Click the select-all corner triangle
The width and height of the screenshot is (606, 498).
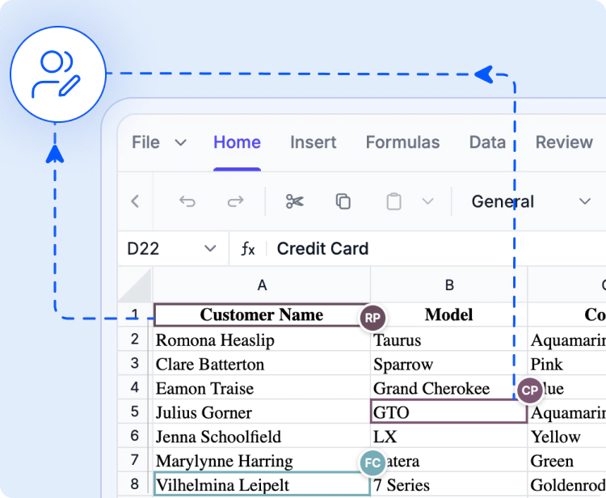coord(135,285)
